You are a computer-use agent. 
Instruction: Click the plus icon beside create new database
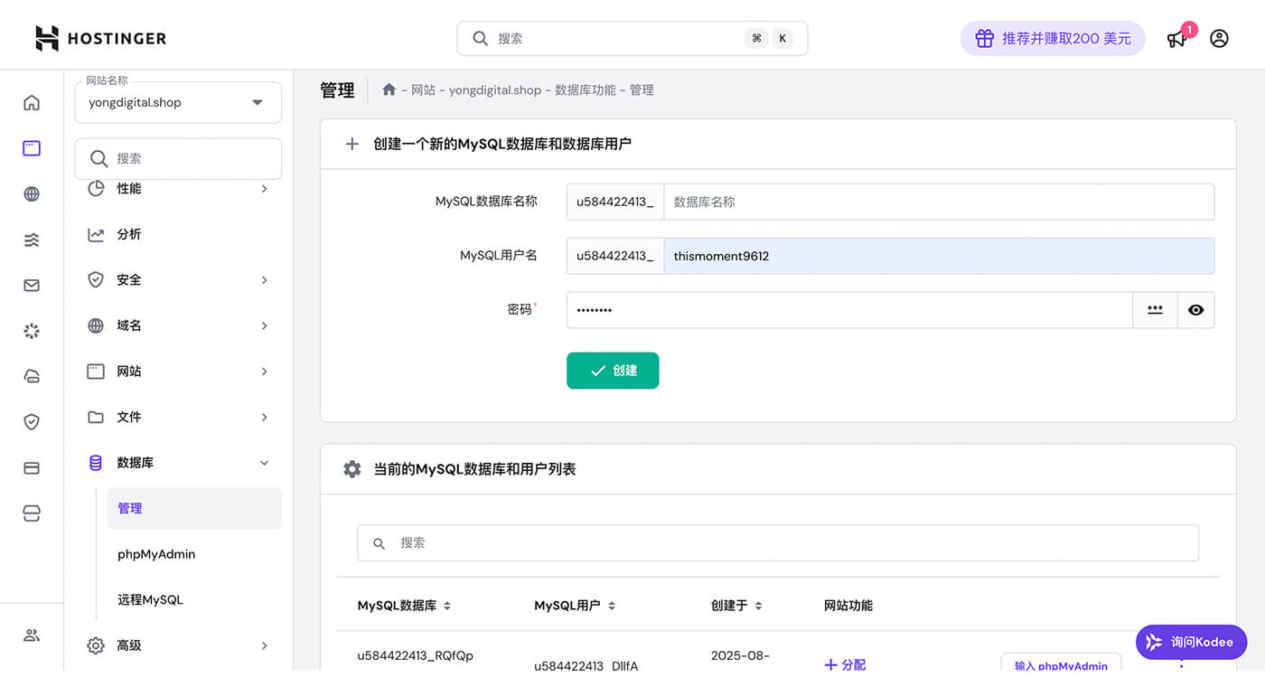pyautogui.click(x=352, y=144)
